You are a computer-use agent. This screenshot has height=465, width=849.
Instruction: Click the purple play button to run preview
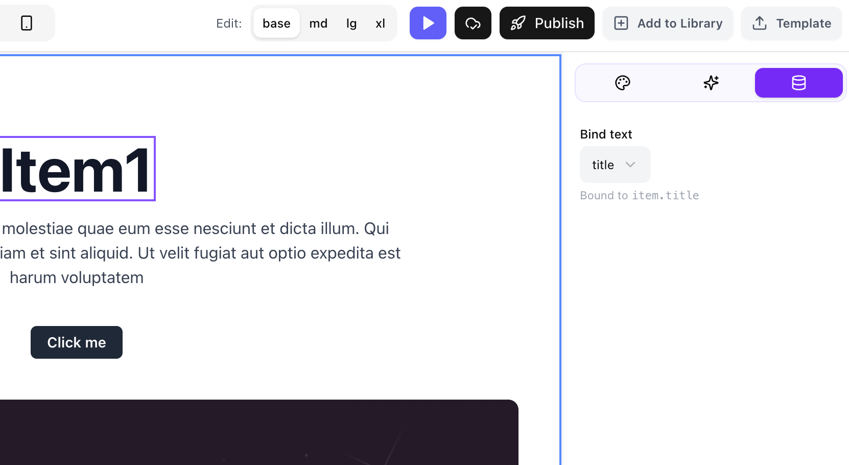coord(428,23)
